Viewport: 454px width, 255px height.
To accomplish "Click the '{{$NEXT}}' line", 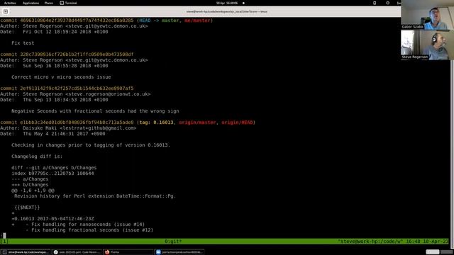I will coord(27,208).
